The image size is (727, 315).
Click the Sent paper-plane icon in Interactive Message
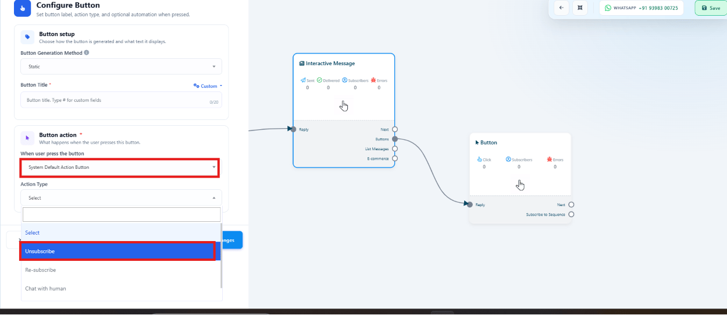(x=303, y=80)
